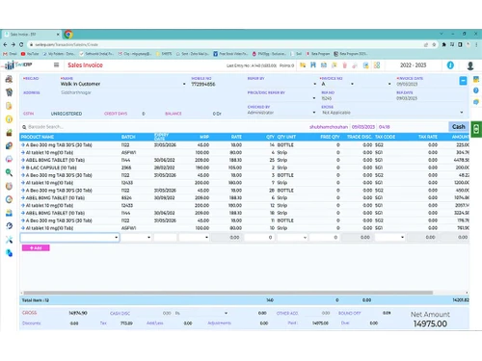Collapse the header panel with blue minus button
The width and height of the screenshot is (482, 361).
[463, 81]
